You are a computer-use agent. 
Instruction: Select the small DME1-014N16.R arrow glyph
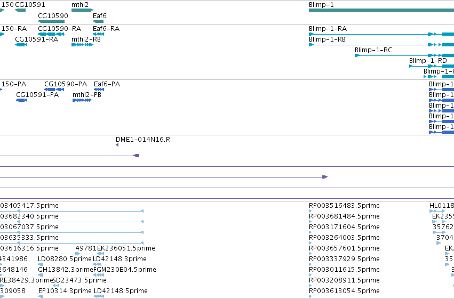click(x=117, y=145)
